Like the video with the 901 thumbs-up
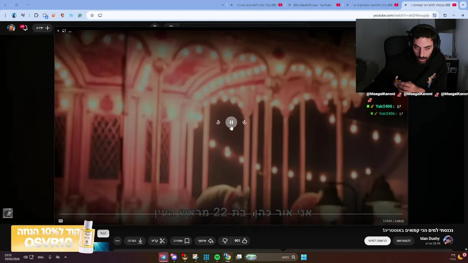 241,241
